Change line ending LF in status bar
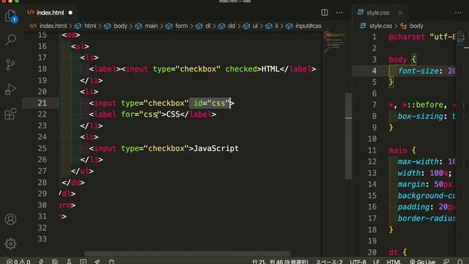This screenshot has width=469, height=264. coord(376,262)
